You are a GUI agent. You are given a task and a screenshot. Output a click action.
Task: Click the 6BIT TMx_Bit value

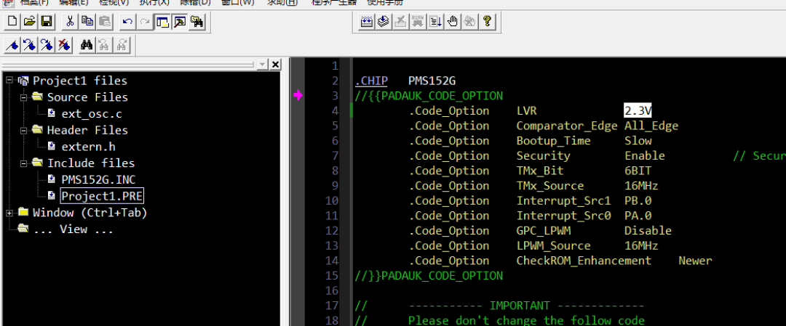[638, 171]
